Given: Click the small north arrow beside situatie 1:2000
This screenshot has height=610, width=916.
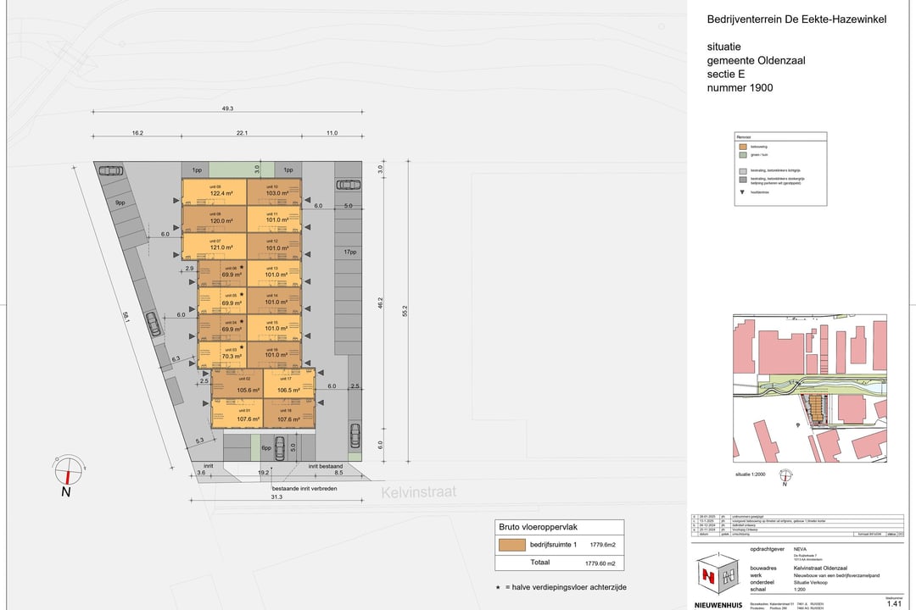Looking at the screenshot, I should 785,476.
